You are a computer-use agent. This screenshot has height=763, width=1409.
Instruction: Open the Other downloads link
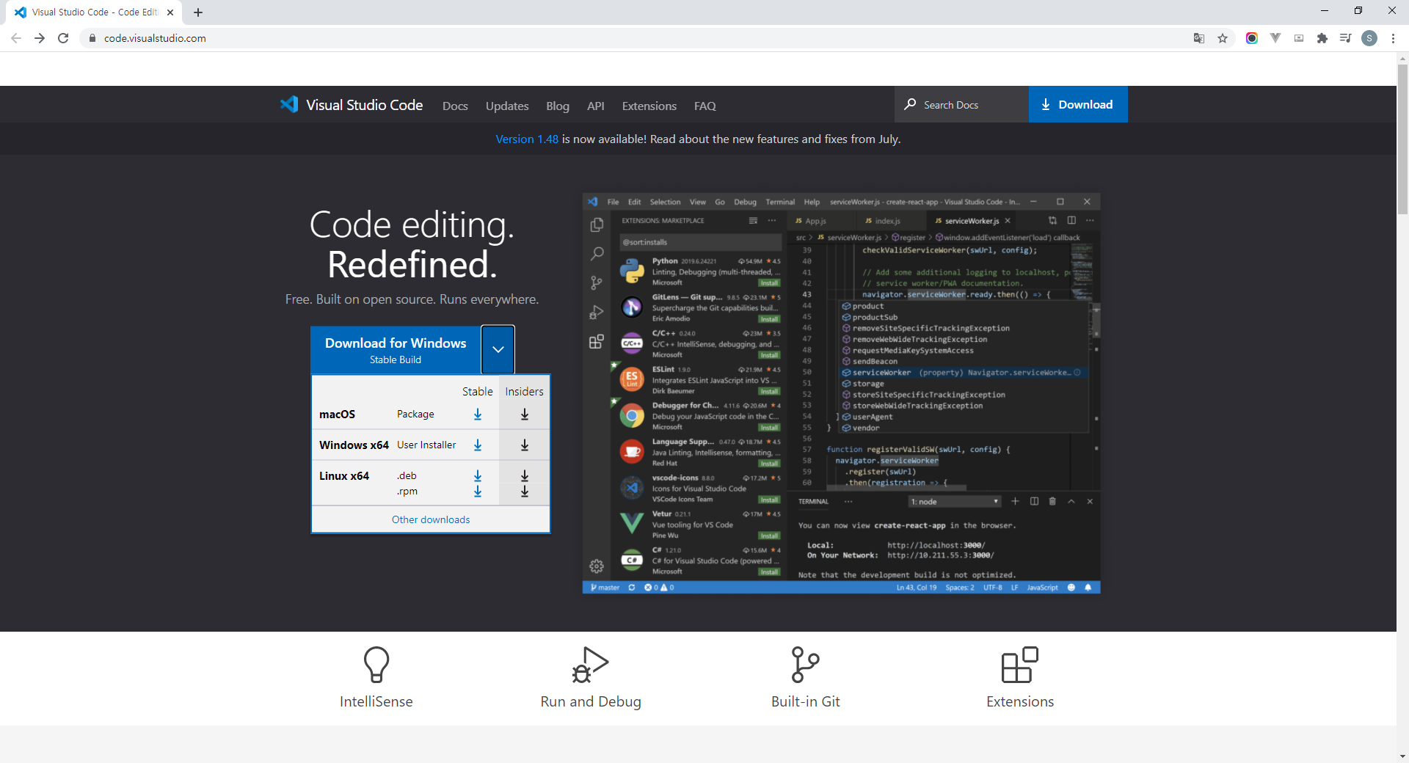point(431,519)
